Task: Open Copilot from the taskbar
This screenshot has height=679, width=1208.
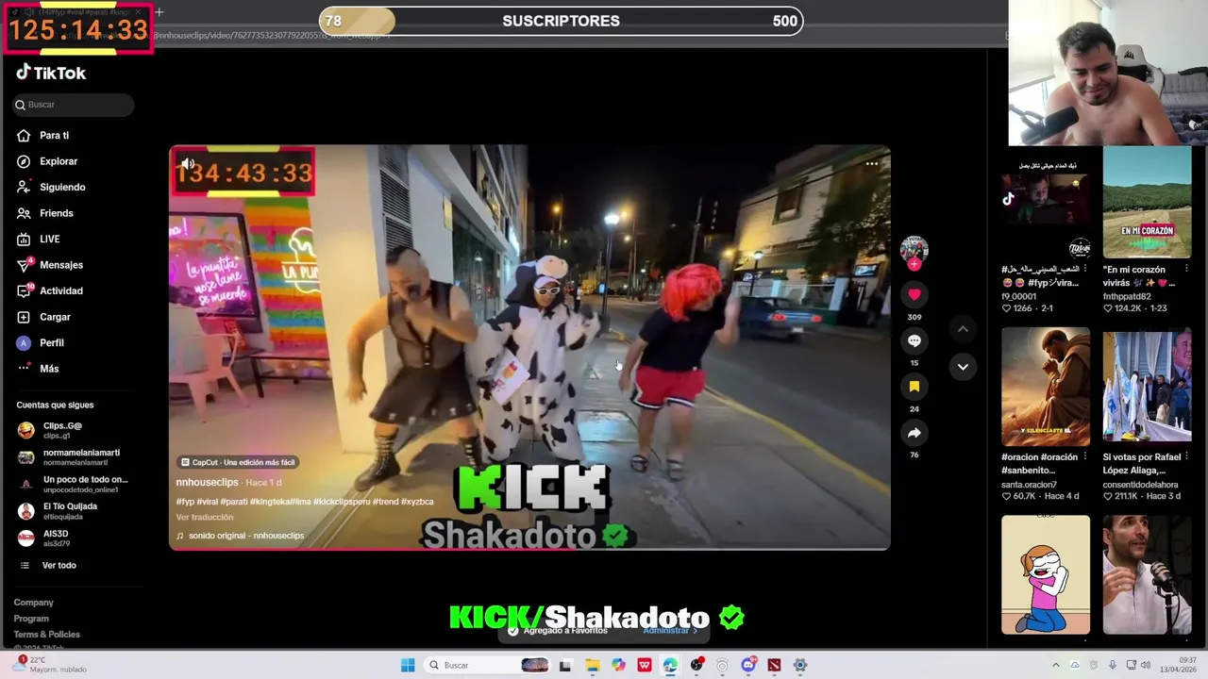Action: click(x=618, y=665)
